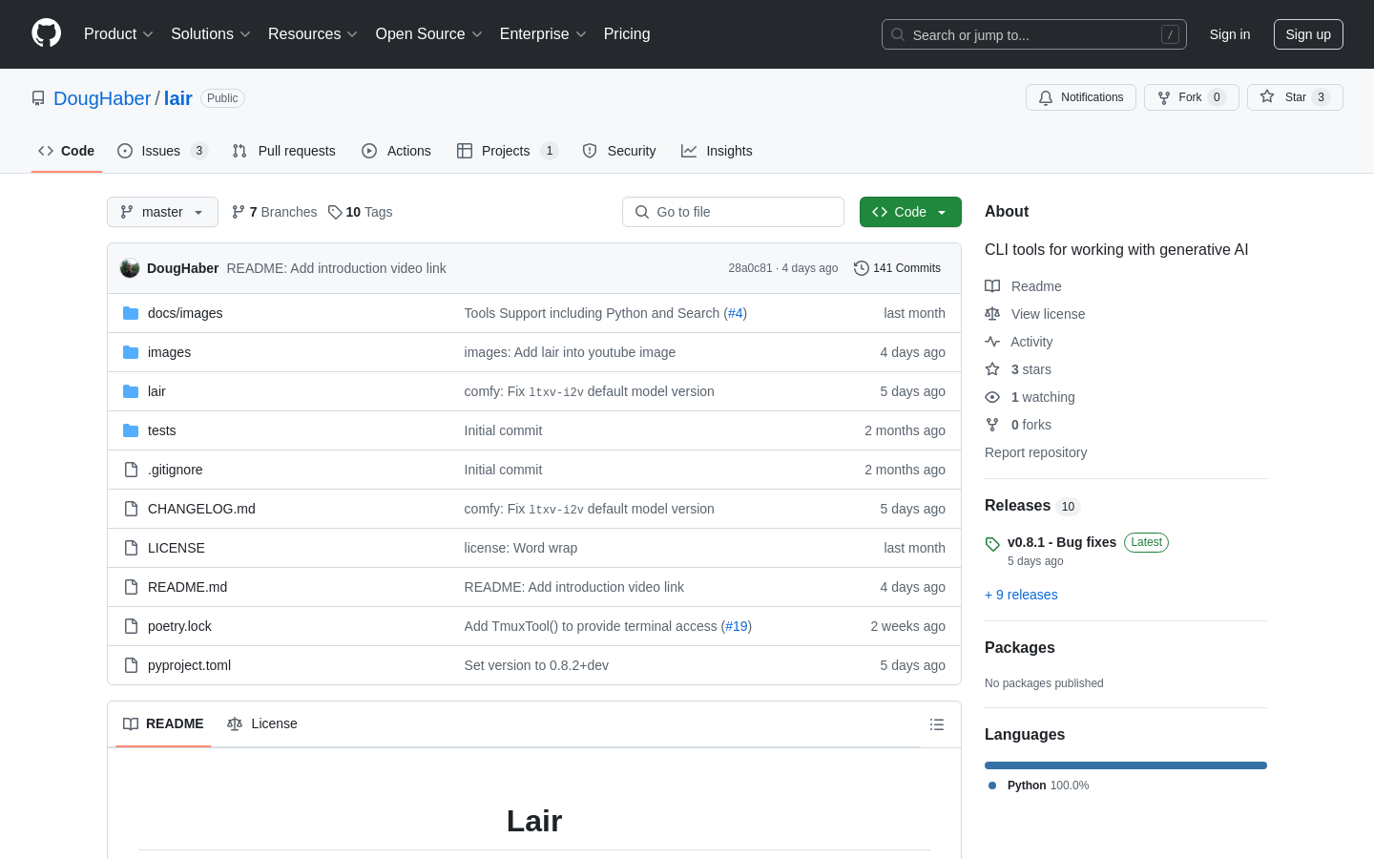Click the magnifier icon in search bar
The image size is (1374, 859).
[898, 34]
